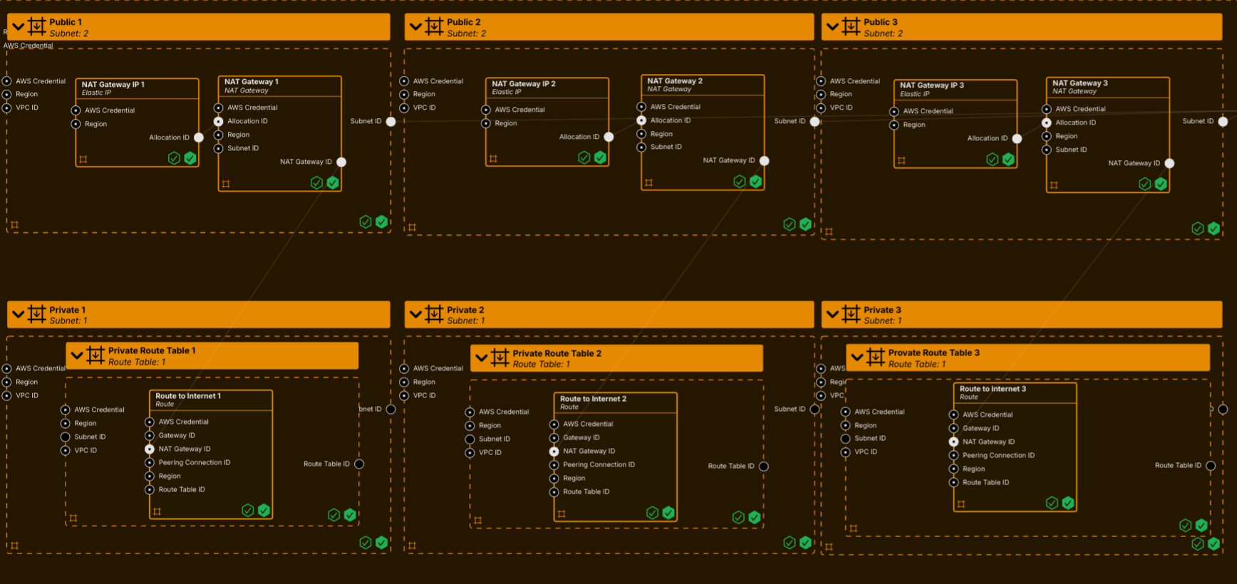Collapse Private Route Table 2 chevron
The height and width of the screenshot is (584, 1237).
pyautogui.click(x=482, y=358)
